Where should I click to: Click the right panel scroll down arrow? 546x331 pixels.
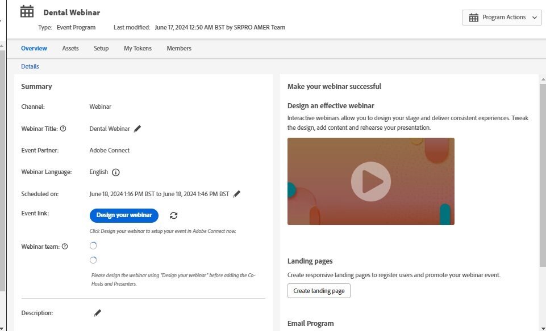coord(543,328)
